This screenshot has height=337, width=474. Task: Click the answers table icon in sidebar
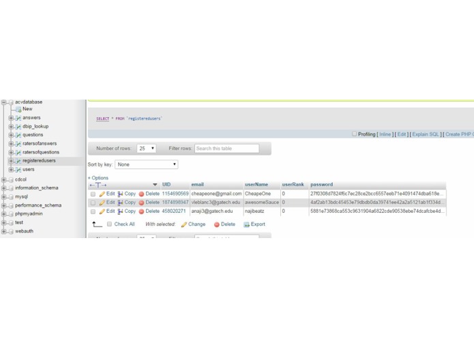(18, 118)
